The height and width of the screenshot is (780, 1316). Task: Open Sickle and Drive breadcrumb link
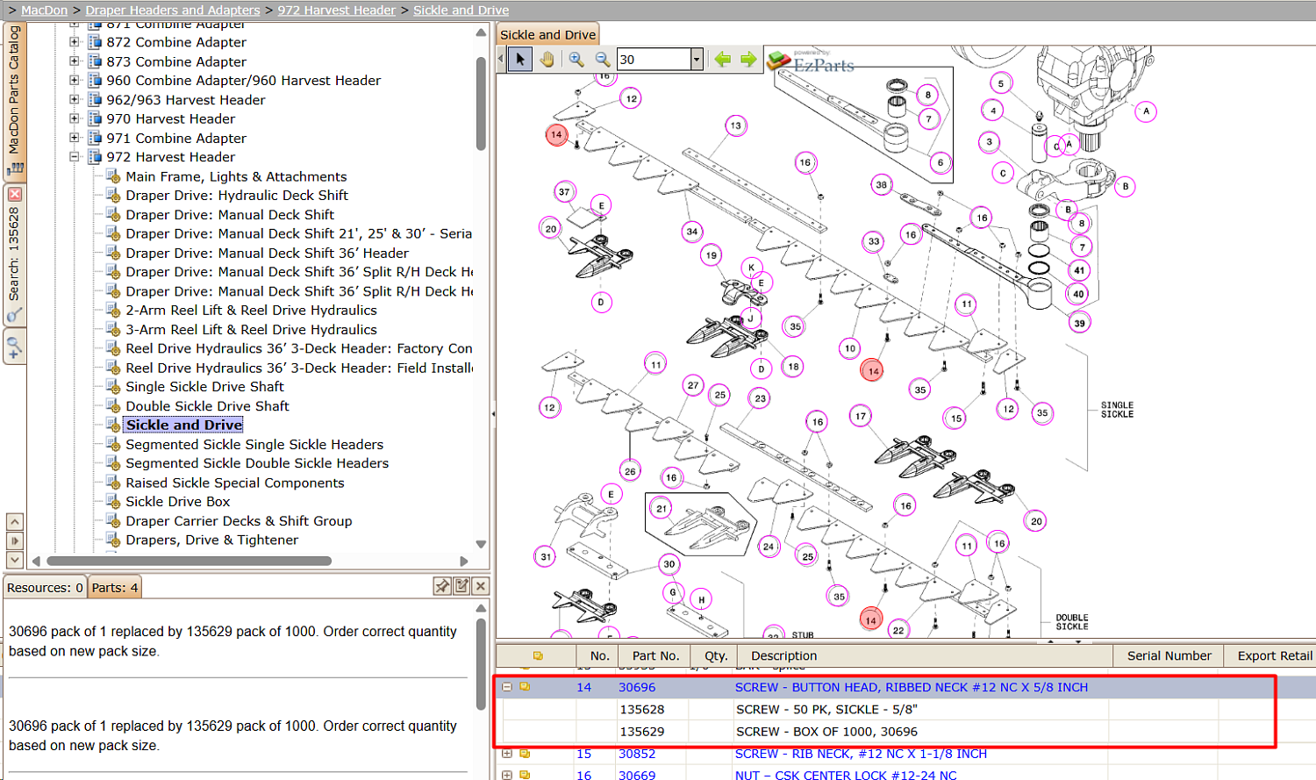coord(461,11)
